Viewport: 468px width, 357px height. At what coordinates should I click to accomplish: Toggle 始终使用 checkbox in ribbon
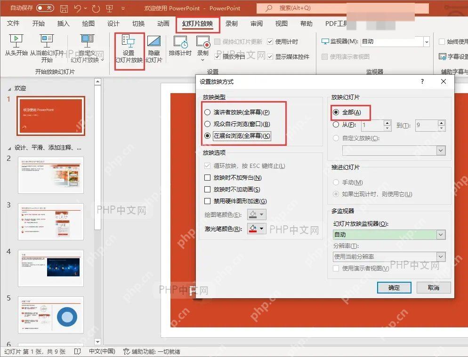(x=442, y=41)
